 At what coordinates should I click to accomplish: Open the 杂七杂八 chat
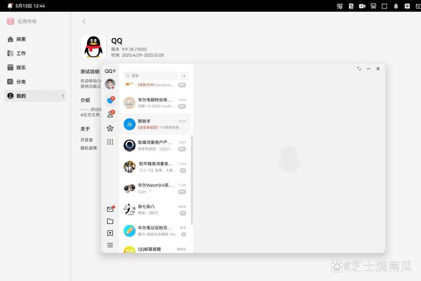point(155,210)
